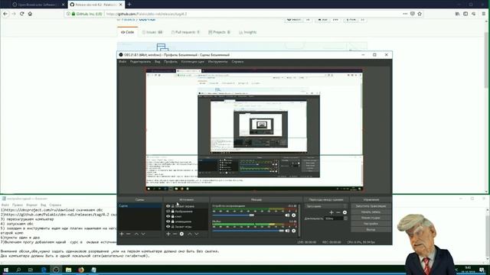490x275 pixels.
Task: Add a new scene with the plus icon
Action: click(122, 234)
